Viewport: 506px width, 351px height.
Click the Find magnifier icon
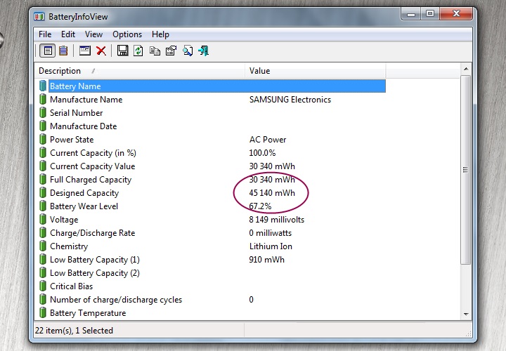[188, 51]
